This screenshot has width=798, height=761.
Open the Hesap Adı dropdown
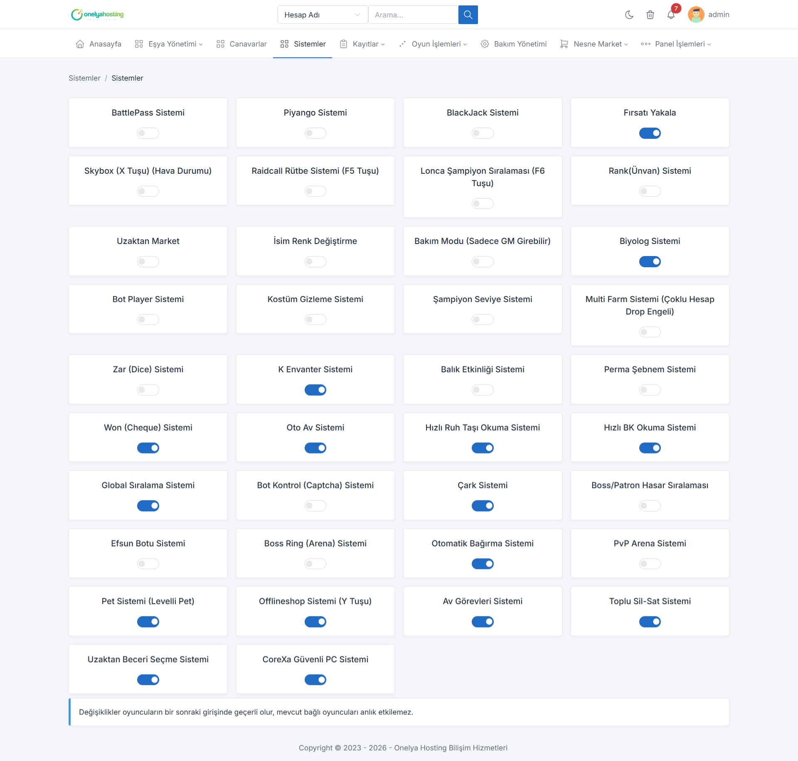pos(323,15)
